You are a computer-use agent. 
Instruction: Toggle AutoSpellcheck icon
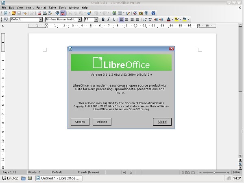63,13
